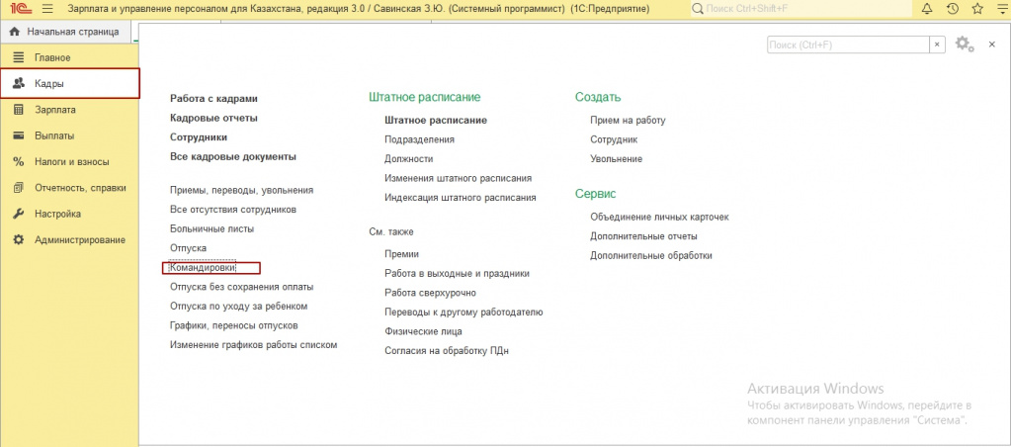This screenshot has height=447, width=1011.
Task: Open Работа с кадрами link
Action: pos(213,99)
